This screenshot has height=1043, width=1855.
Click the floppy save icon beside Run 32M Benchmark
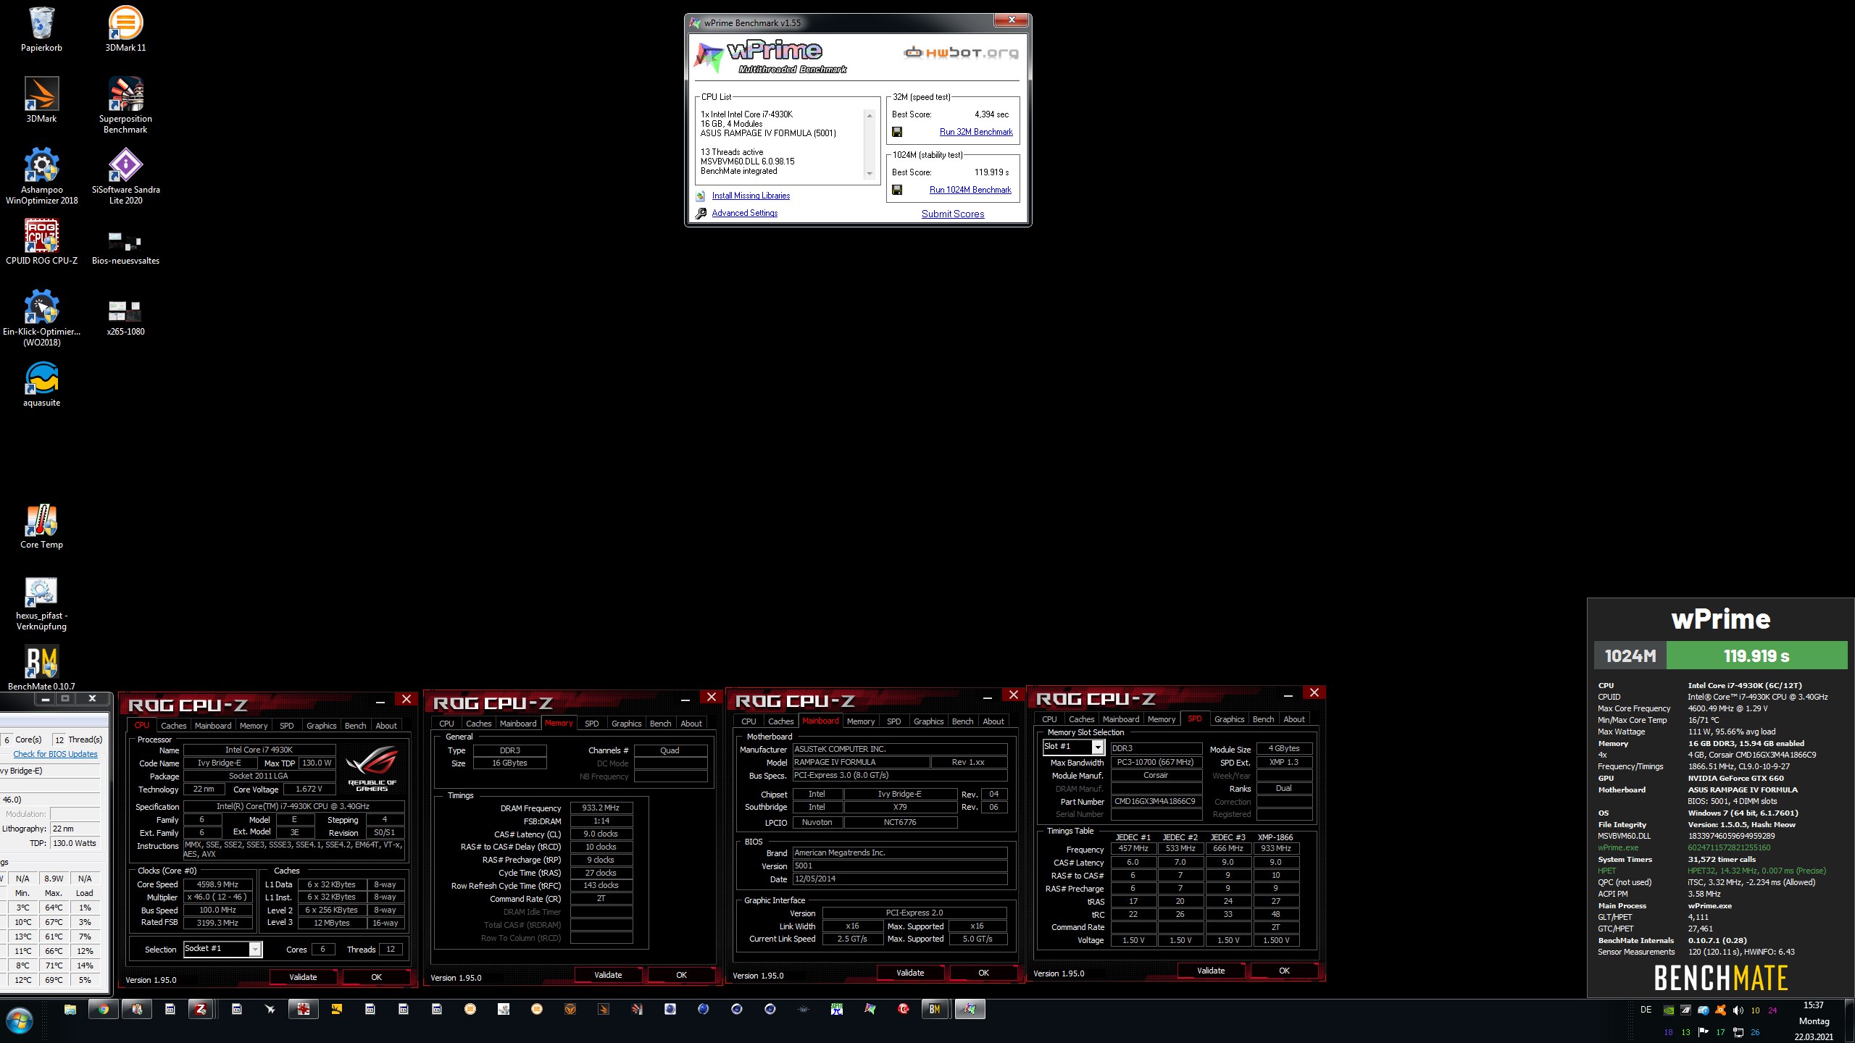(897, 132)
